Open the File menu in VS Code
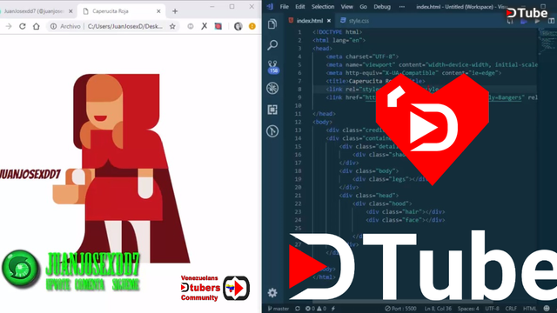Screen dimensions: 557x313 coord(285,7)
